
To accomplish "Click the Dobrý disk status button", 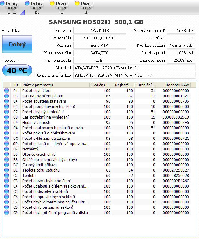I will [x=17, y=44].
